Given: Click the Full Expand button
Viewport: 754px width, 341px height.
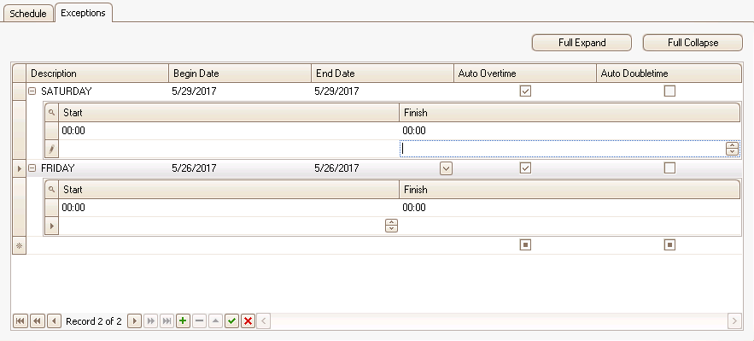Looking at the screenshot, I should pos(582,43).
